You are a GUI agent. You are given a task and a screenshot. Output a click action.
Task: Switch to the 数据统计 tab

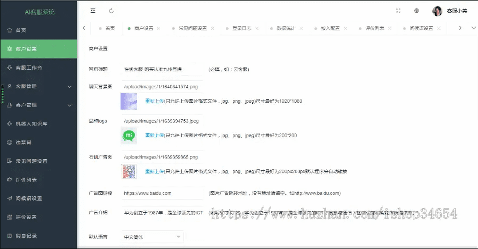click(286, 28)
